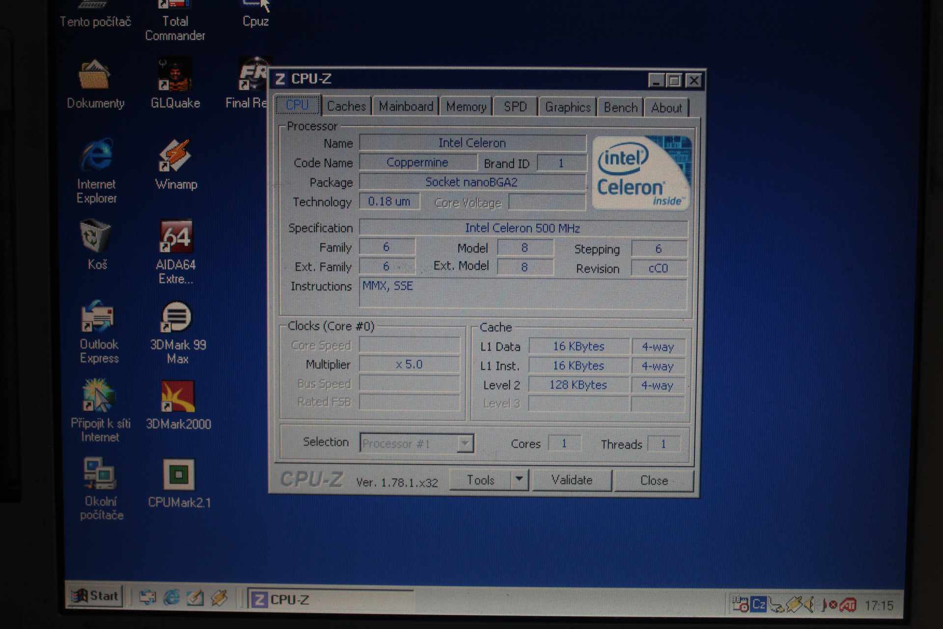Open Internet Explorer desktop icon

coord(97,171)
